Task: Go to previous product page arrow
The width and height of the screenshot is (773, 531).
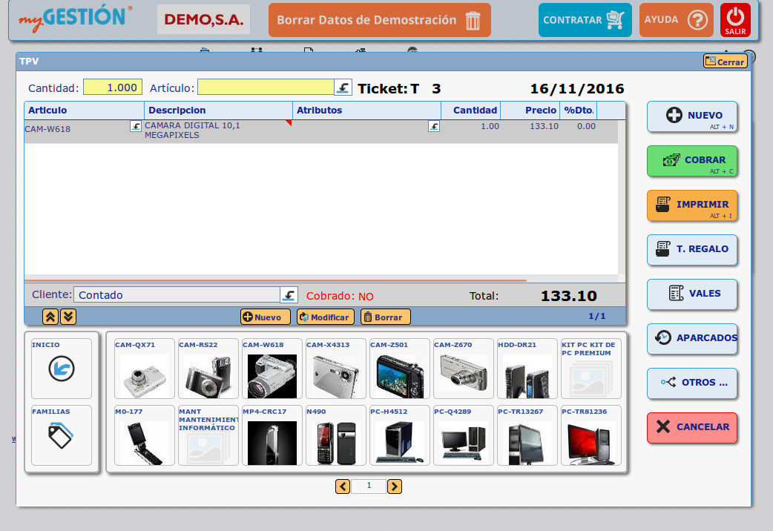Action: coord(343,487)
